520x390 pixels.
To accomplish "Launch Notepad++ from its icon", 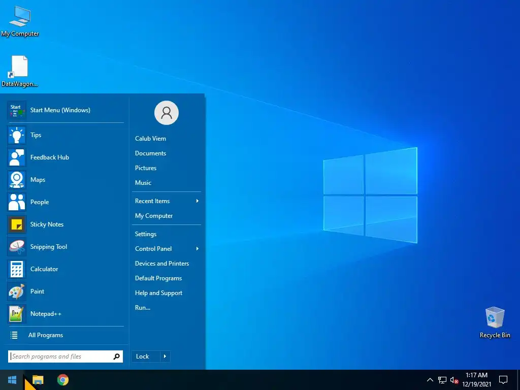I will point(17,314).
